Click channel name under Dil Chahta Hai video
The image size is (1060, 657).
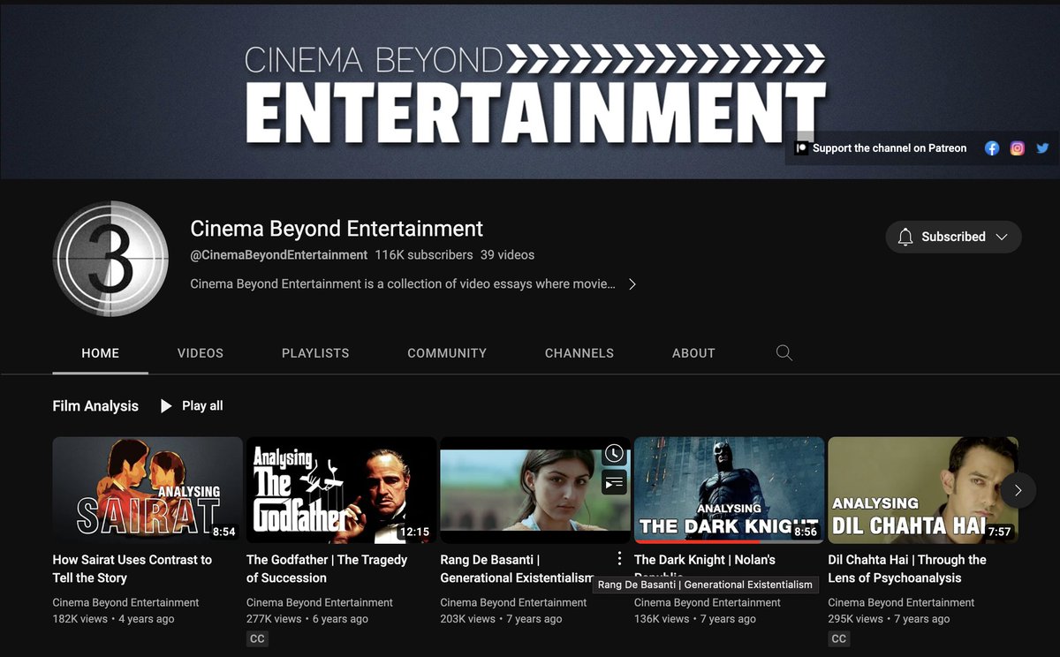click(x=901, y=602)
